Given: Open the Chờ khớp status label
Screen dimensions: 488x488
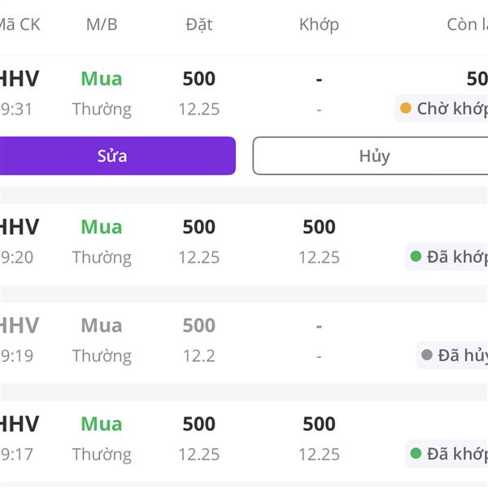Looking at the screenshot, I should (x=451, y=108).
